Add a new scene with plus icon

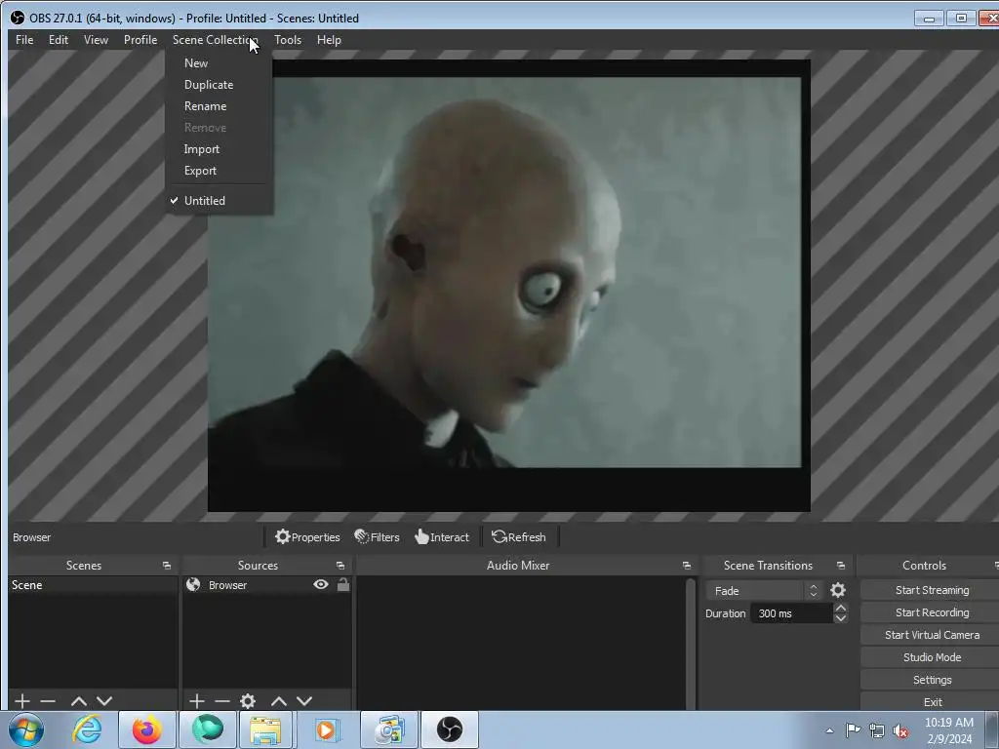[x=22, y=701]
